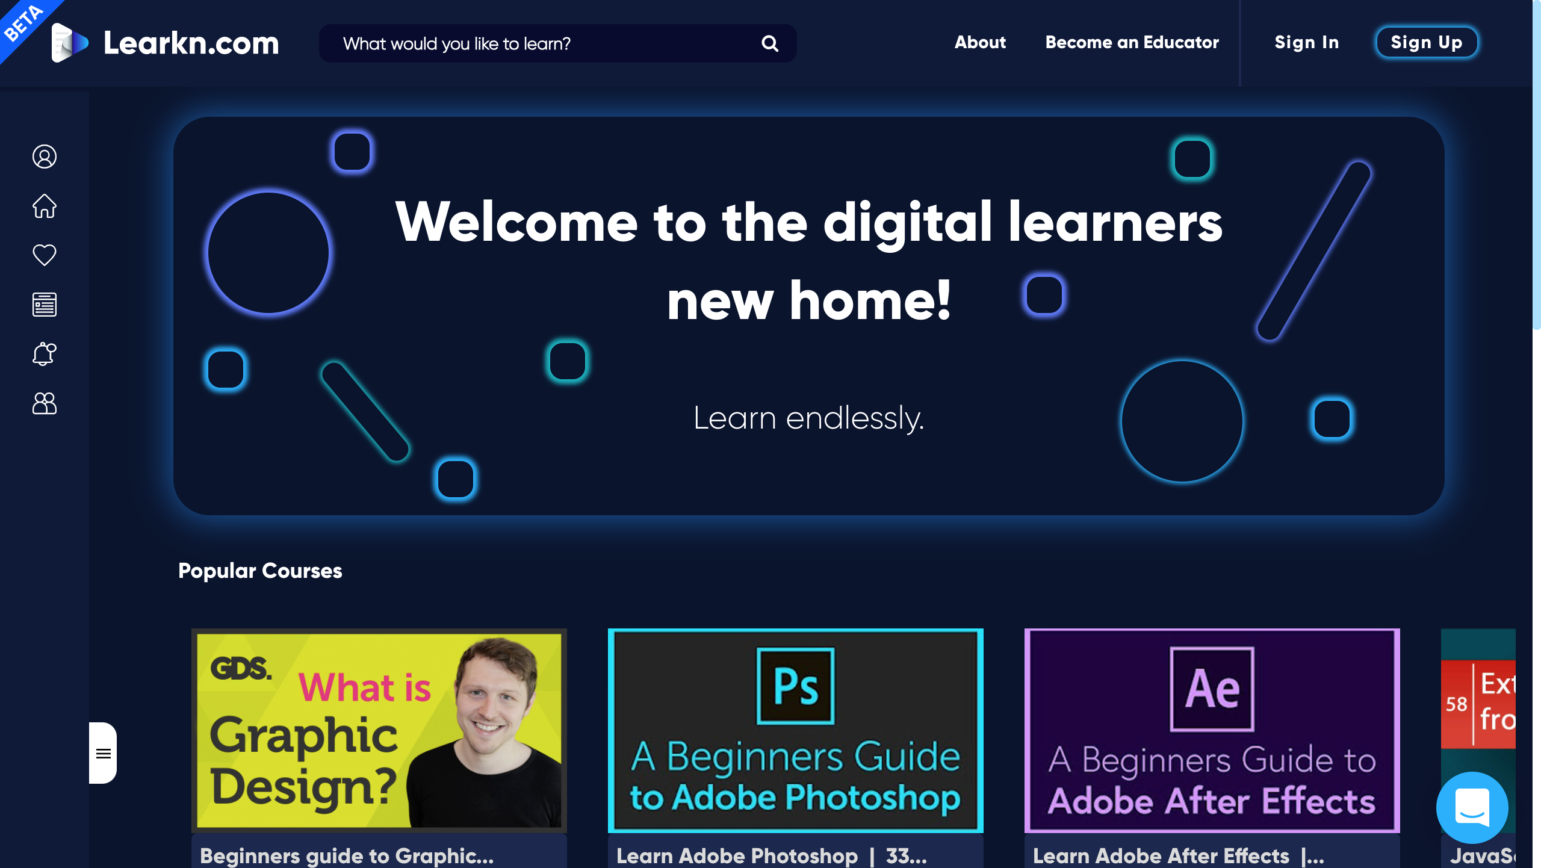The image size is (1541, 868).
Task: Open the profile icon in sidebar
Action: tap(45, 157)
